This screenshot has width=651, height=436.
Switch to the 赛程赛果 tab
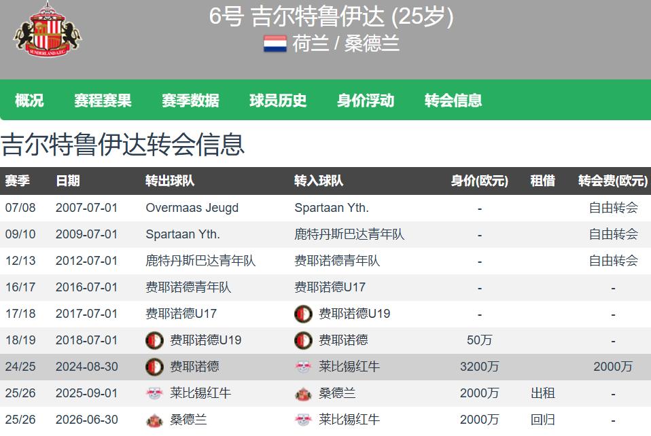103,101
